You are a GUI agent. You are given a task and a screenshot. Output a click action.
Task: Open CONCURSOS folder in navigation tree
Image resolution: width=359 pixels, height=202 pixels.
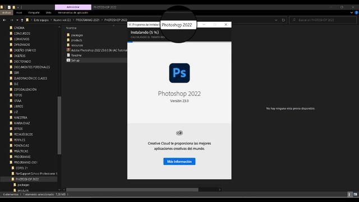click(x=22, y=34)
